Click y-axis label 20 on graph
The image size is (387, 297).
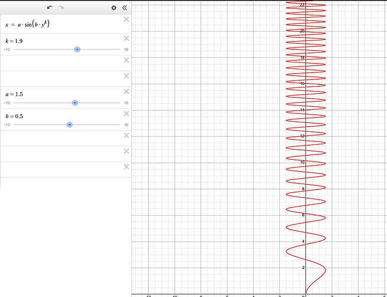(x=302, y=31)
